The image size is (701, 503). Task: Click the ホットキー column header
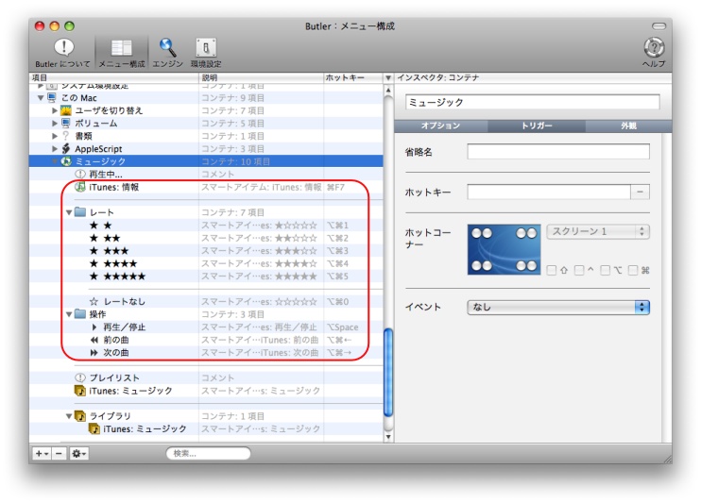[x=353, y=77]
